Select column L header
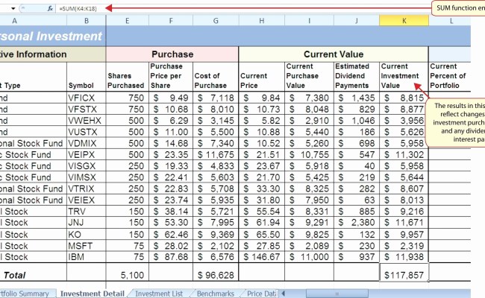Viewport: 485px width, 298px height. (x=451, y=21)
